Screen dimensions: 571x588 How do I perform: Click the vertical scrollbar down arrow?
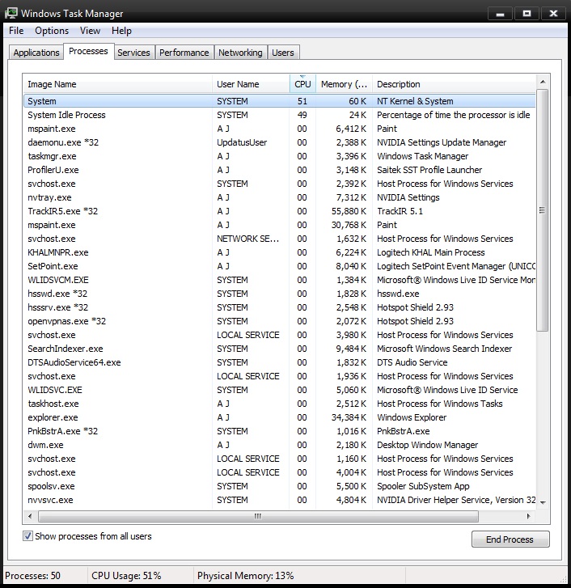click(543, 502)
